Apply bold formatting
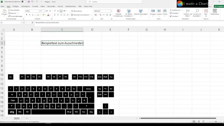 coord(27,15)
